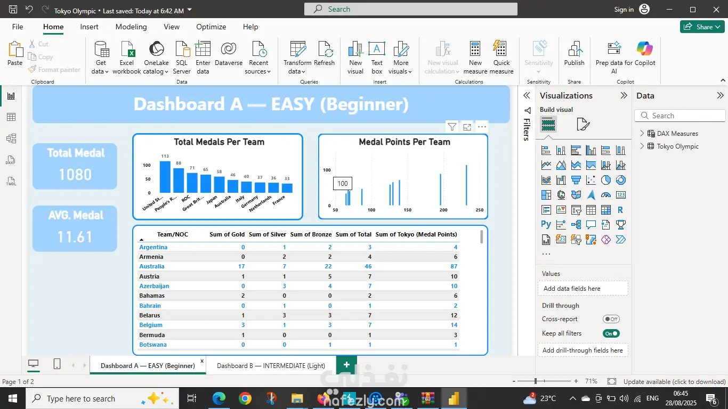Click Update available in the status bar
This screenshot has width=728, height=409.
675,381
